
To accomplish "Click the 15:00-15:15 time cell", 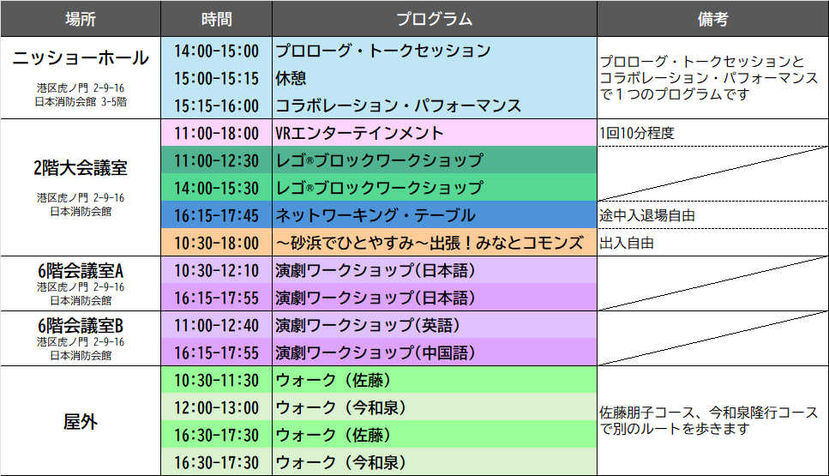I will point(216,78).
